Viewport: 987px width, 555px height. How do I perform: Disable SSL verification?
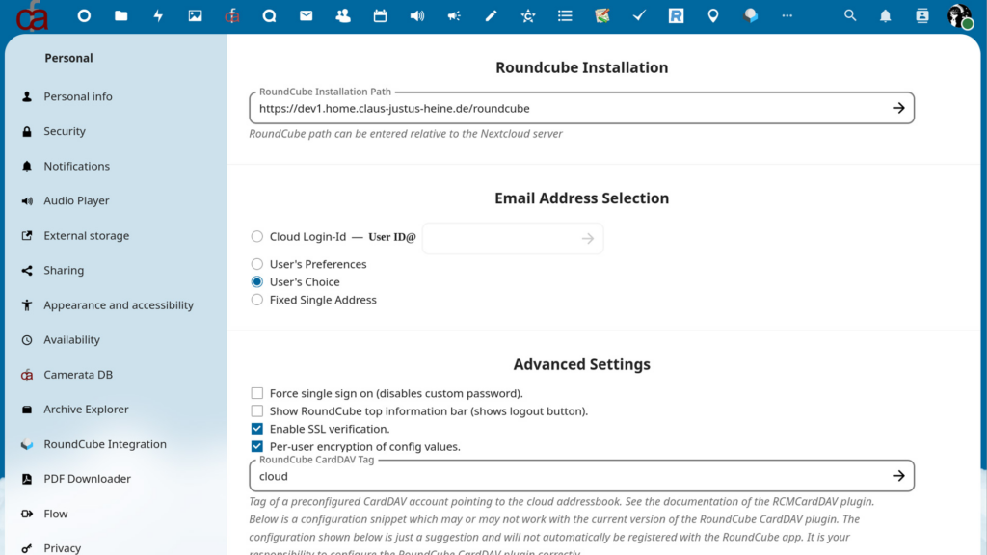point(257,428)
